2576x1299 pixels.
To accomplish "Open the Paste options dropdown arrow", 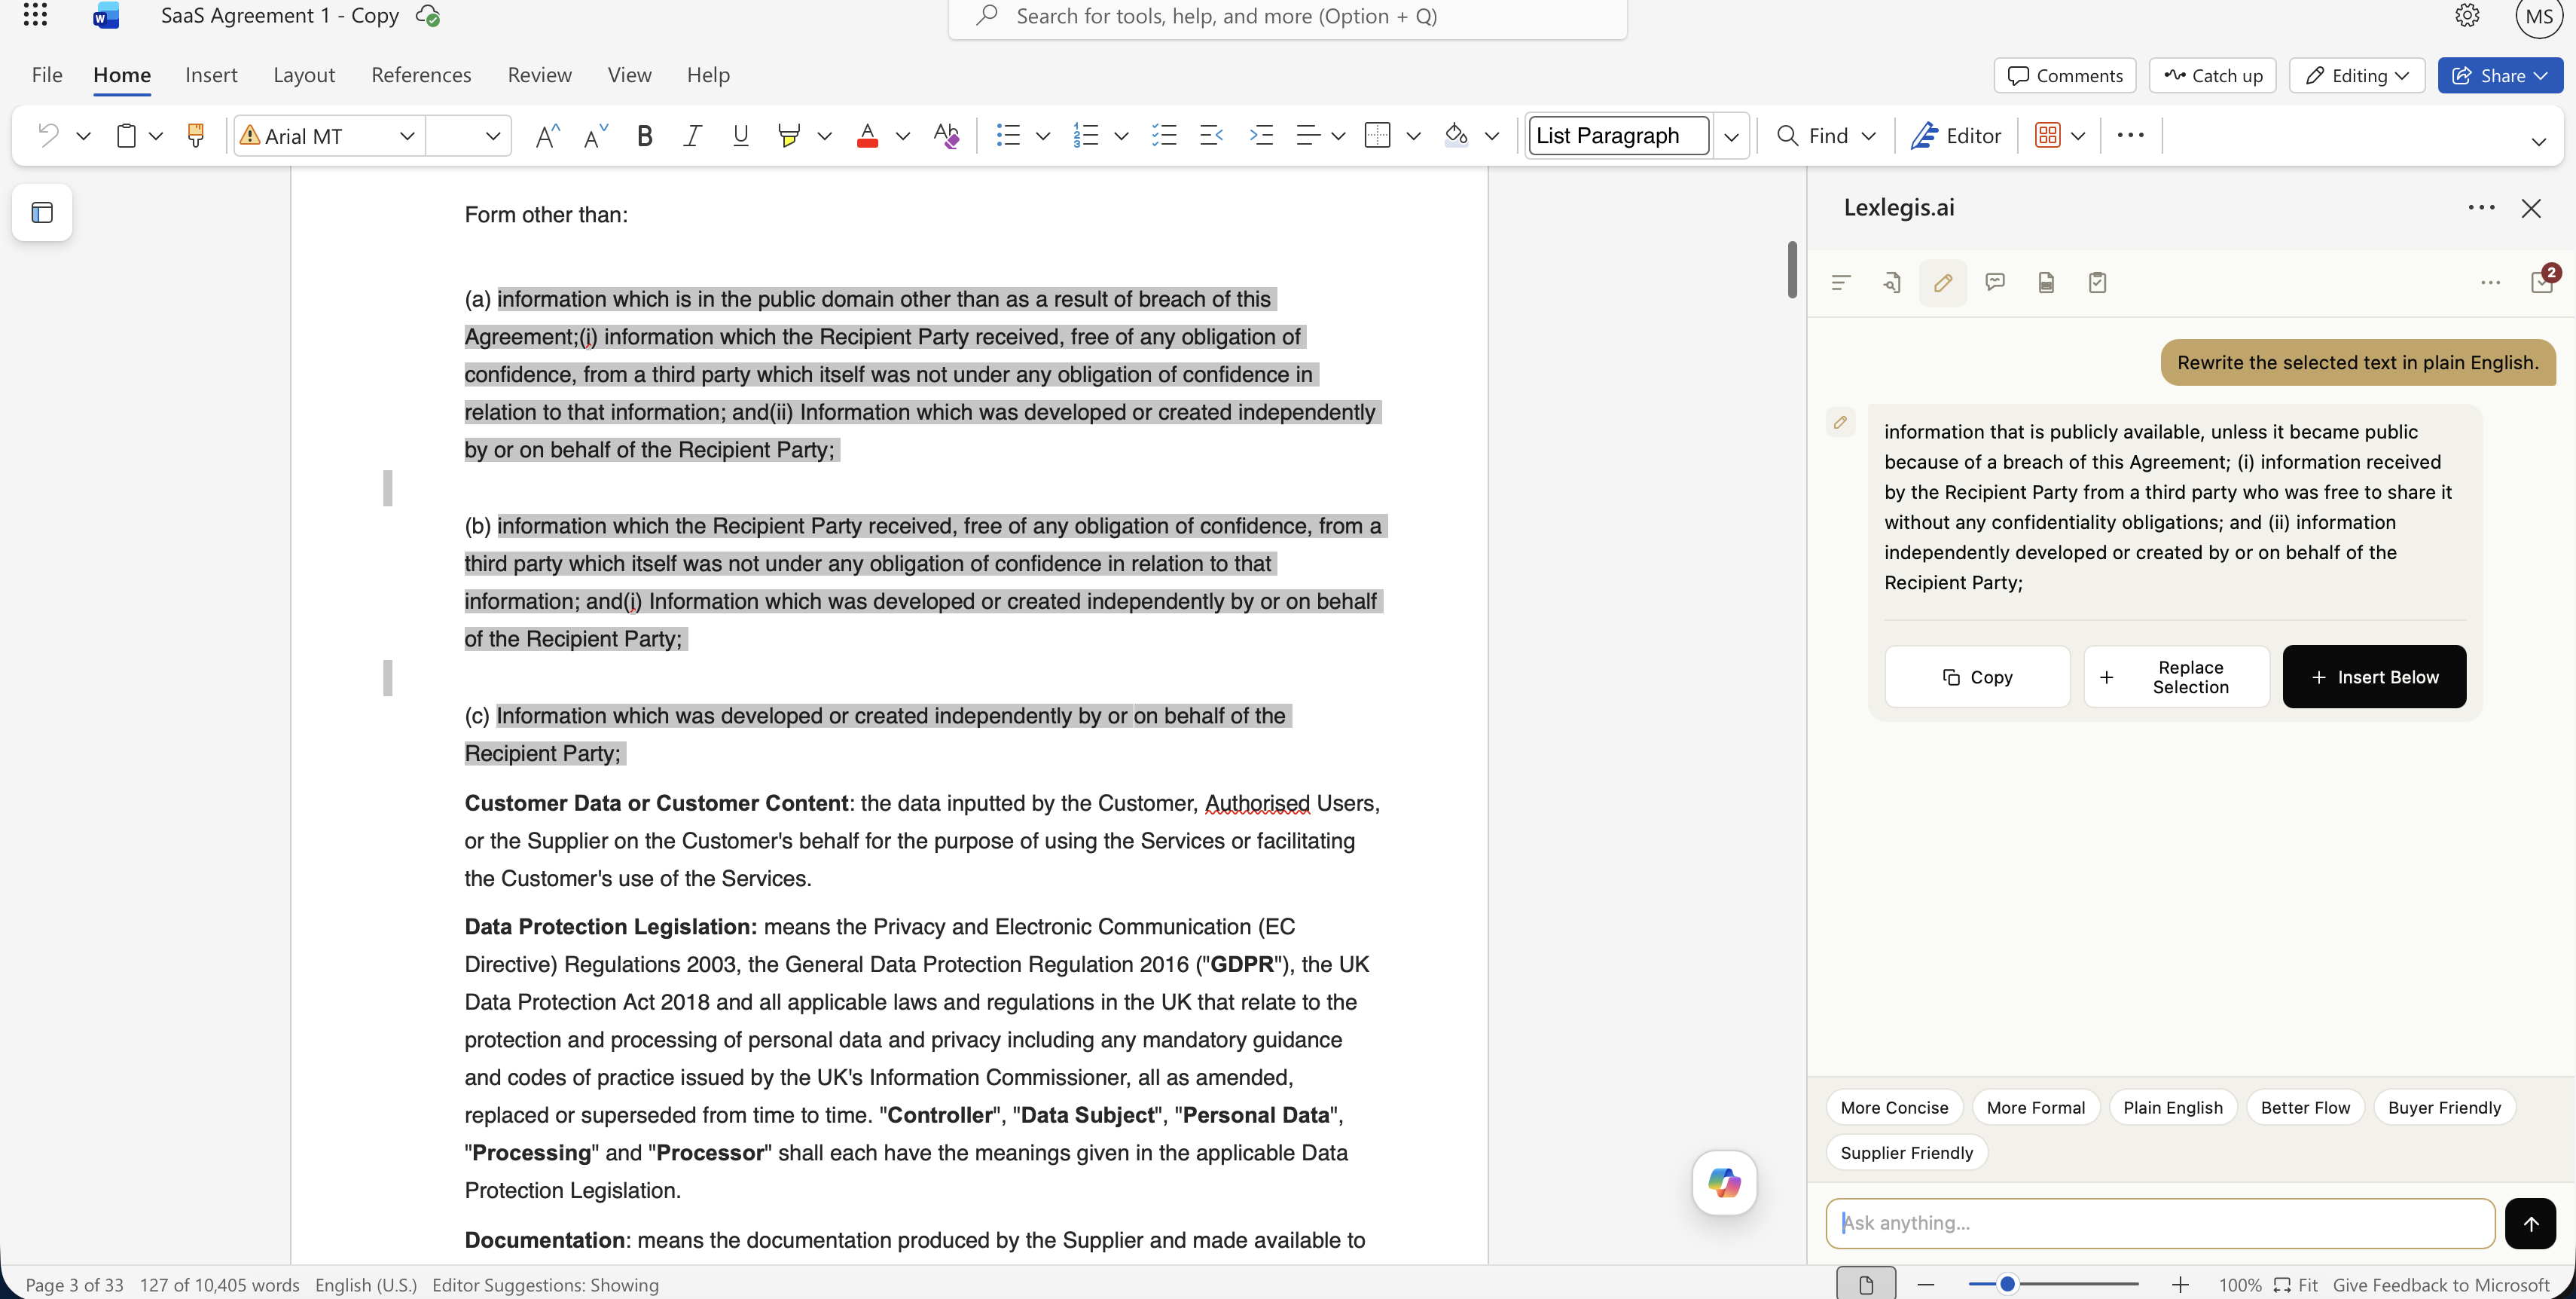I will (x=156, y=136).
